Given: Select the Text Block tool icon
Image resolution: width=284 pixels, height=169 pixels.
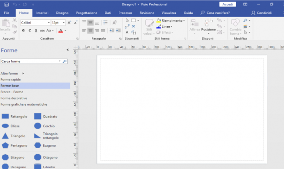Looking at the screenshot, I should 134,32.
